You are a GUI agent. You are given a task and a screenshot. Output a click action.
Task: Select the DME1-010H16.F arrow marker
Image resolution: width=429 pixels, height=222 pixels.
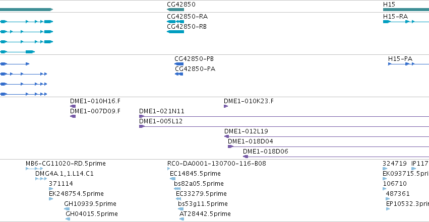[x=73, y=106]
